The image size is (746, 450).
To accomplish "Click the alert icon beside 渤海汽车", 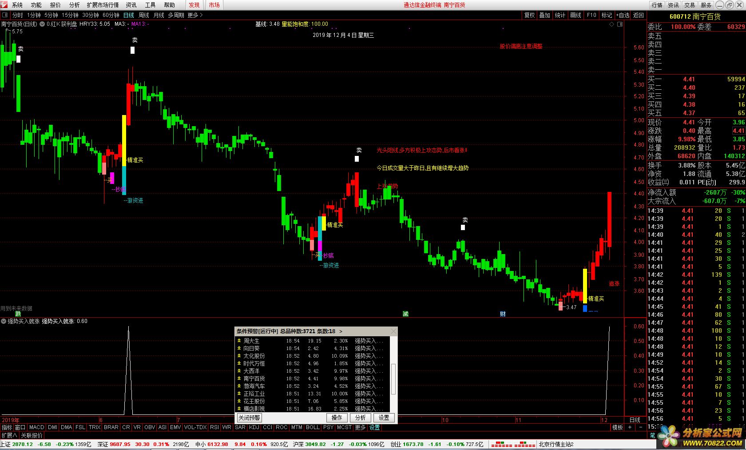I will click(239, 386).
